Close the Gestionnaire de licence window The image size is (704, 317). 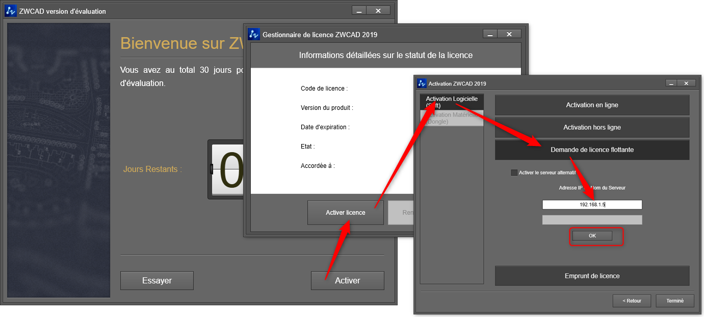[509, 34]
